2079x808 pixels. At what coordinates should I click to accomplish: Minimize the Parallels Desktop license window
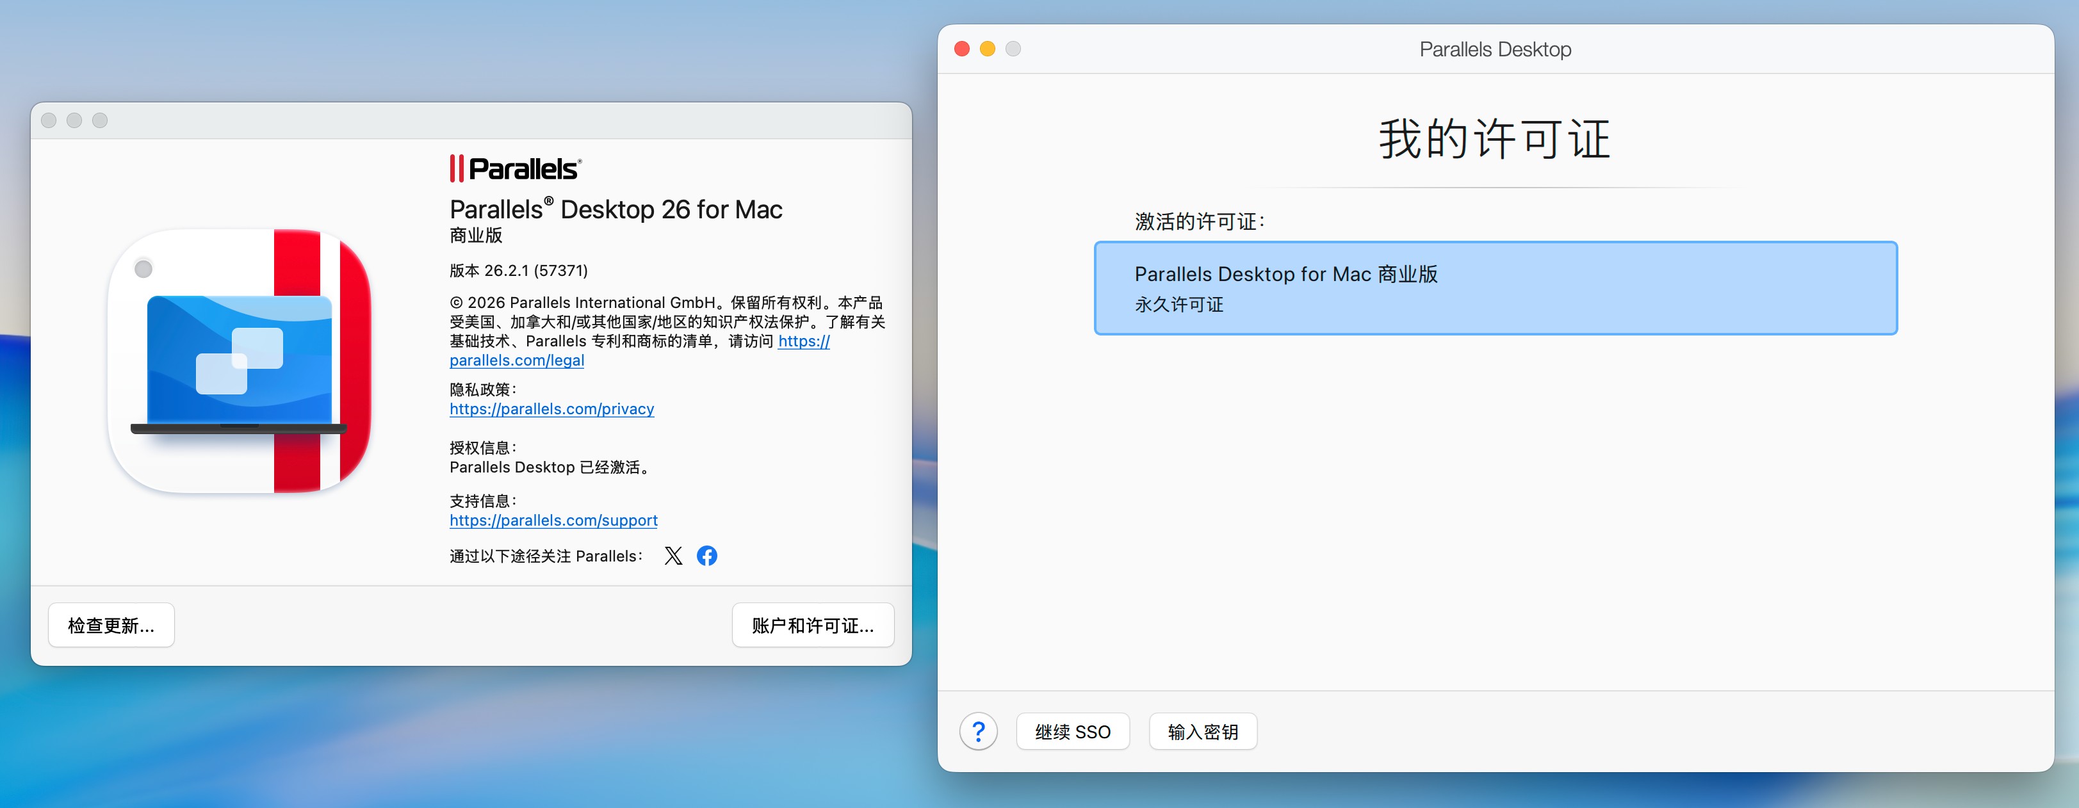point(987,49)
